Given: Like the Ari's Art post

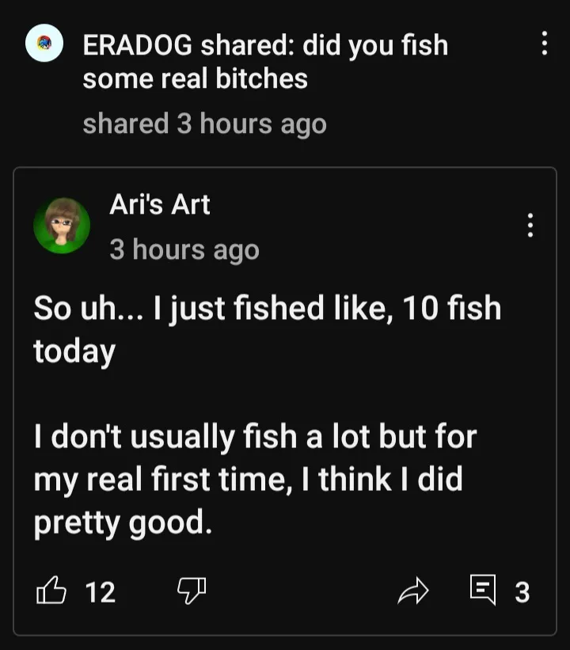Looking at the screenshot, I should [50, 591].
